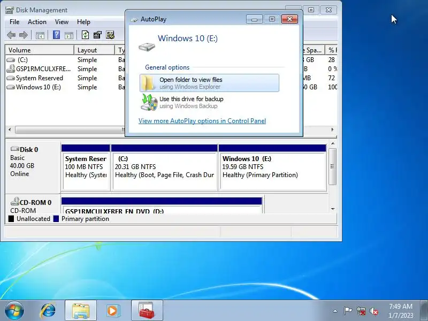The image size is (428, 321).
Task: Click the red toolbox taskbar icon
Action: tap(147, 311)
